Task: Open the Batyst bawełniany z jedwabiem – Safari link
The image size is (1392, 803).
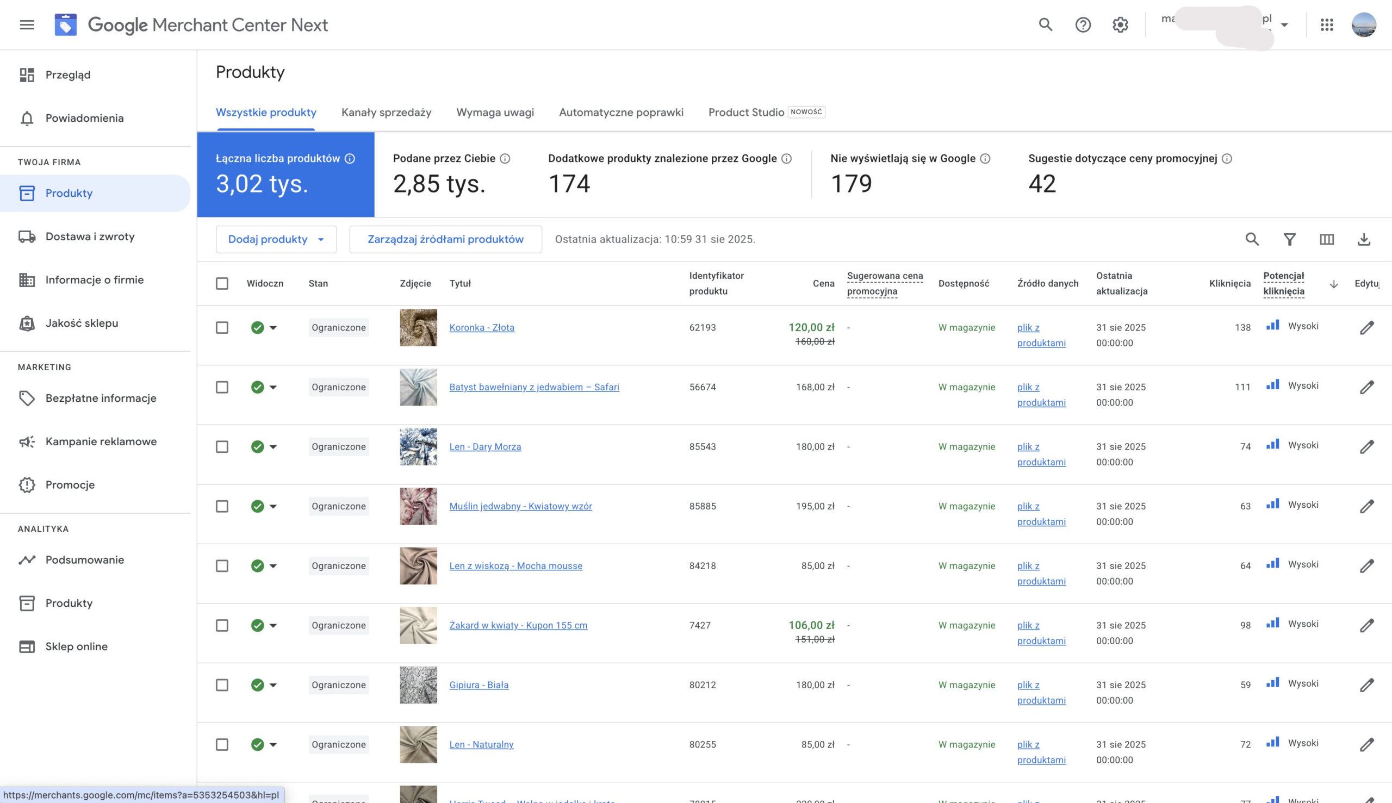Action: pyautogui.click(x=534, y=387)
